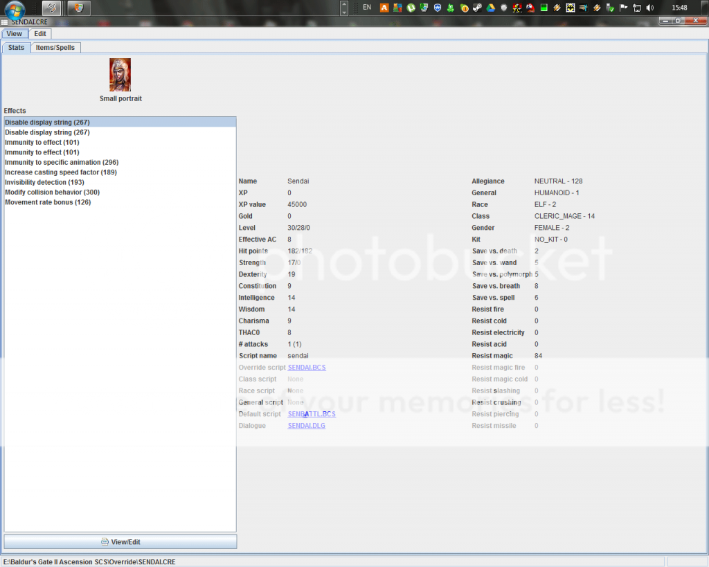Open the glasses-and-pencil taskbar app
Screen dimensions: 709x567
click(x=51, y=8)
